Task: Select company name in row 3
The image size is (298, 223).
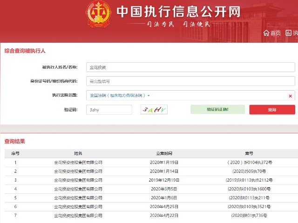Action: (78, 180)
